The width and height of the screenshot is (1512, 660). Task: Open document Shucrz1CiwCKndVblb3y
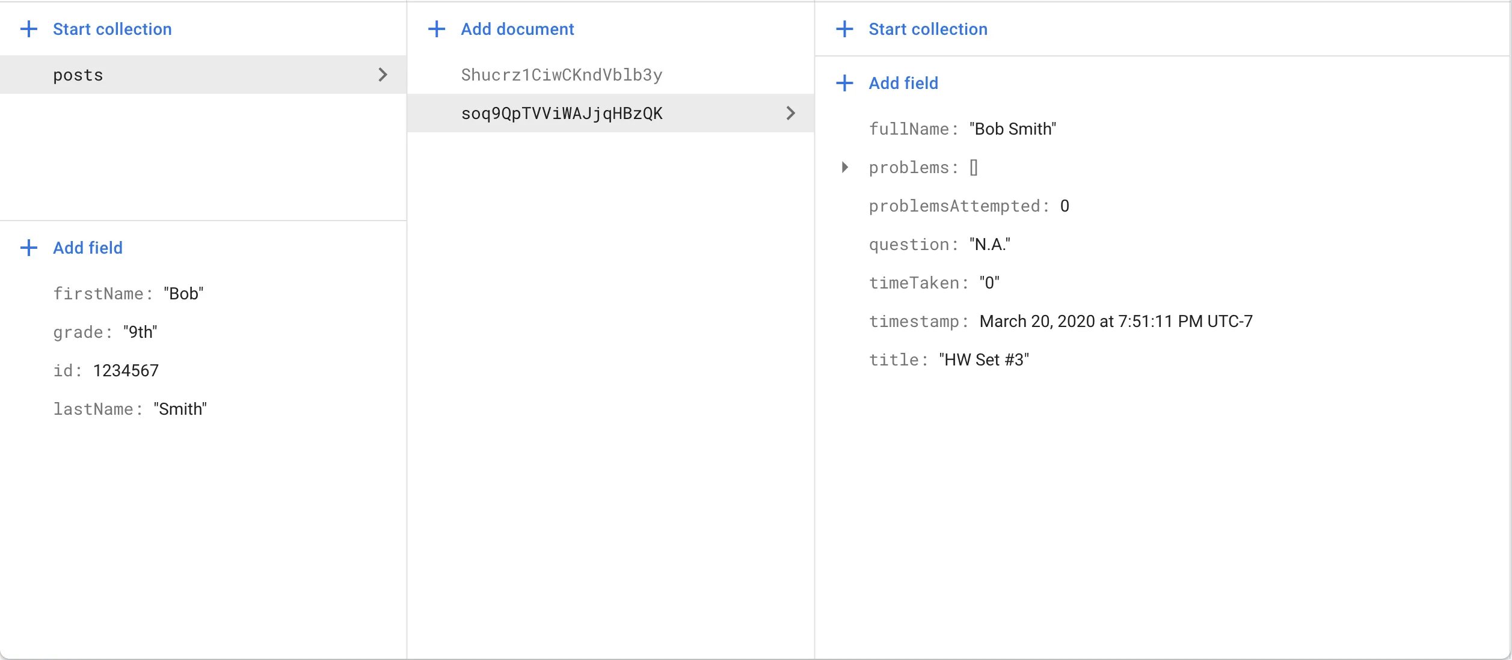click(x=561, y=75)
